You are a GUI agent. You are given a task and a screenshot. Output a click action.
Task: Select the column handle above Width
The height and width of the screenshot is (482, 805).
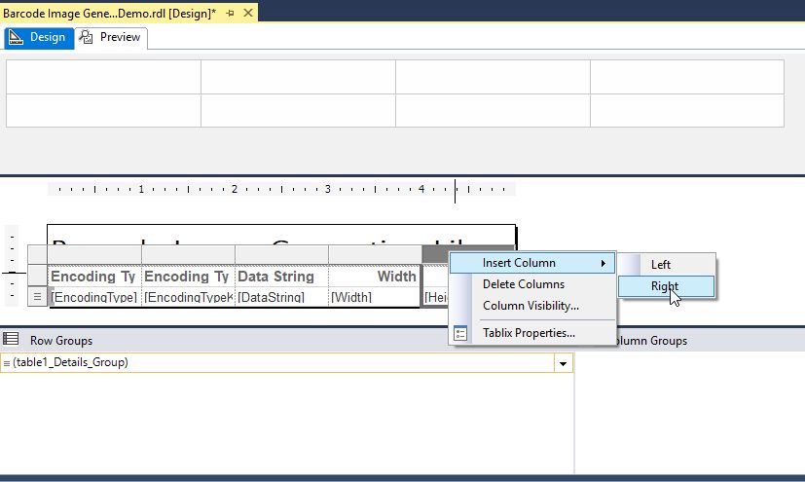coord(375,254)
